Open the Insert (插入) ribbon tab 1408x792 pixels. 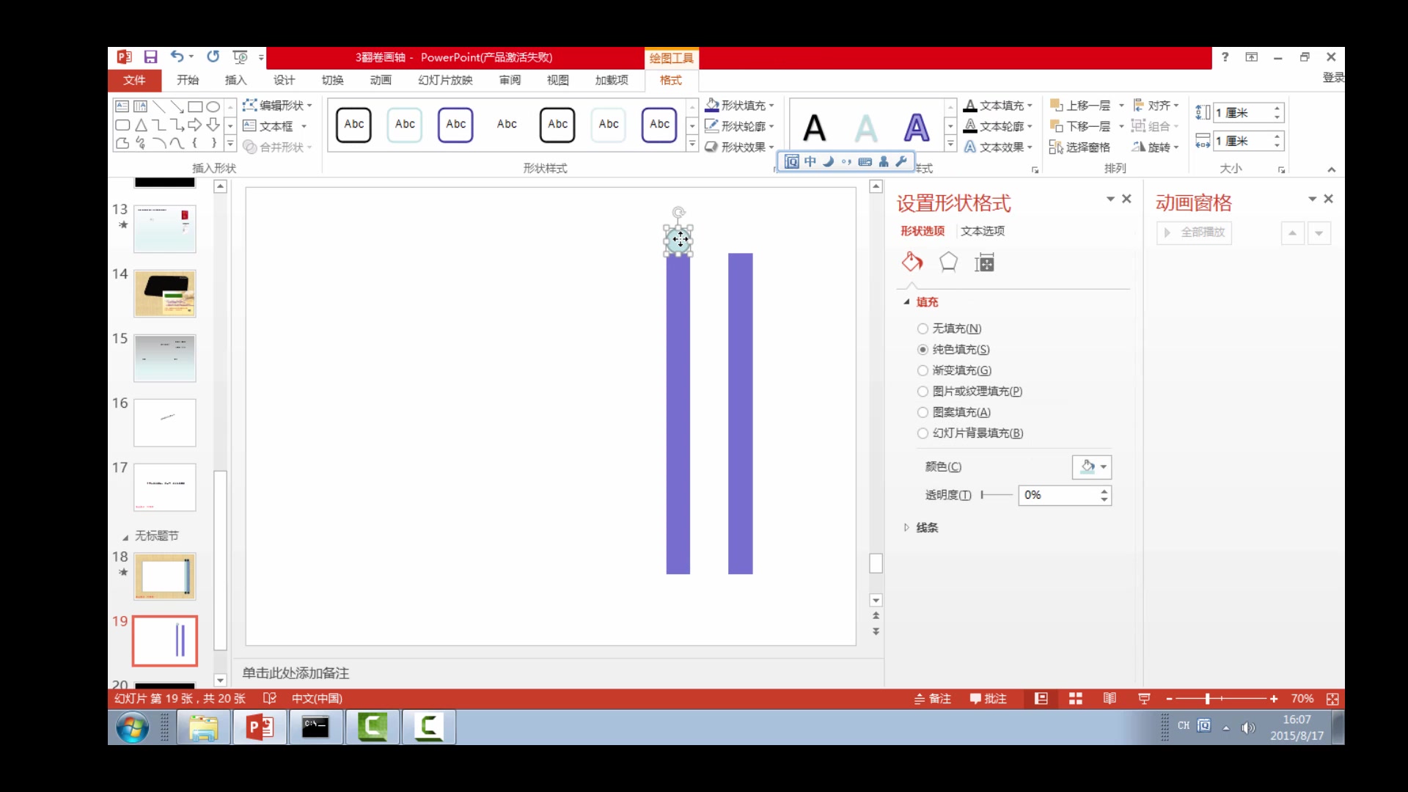(235, 80)
